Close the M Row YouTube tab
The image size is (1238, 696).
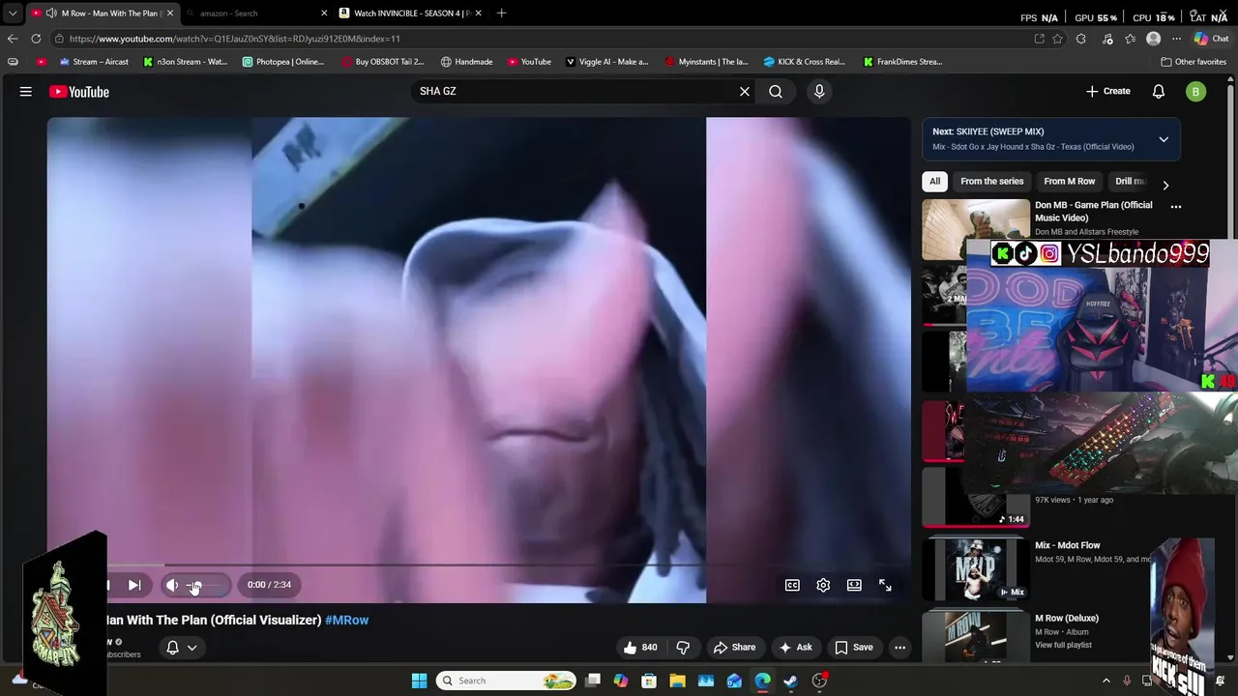click(x=169, y=14)
